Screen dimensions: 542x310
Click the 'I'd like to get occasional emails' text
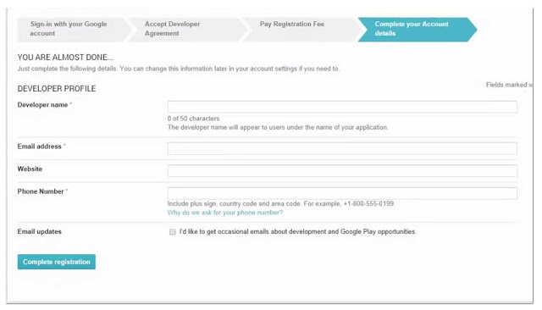click(x=297, y=232)
